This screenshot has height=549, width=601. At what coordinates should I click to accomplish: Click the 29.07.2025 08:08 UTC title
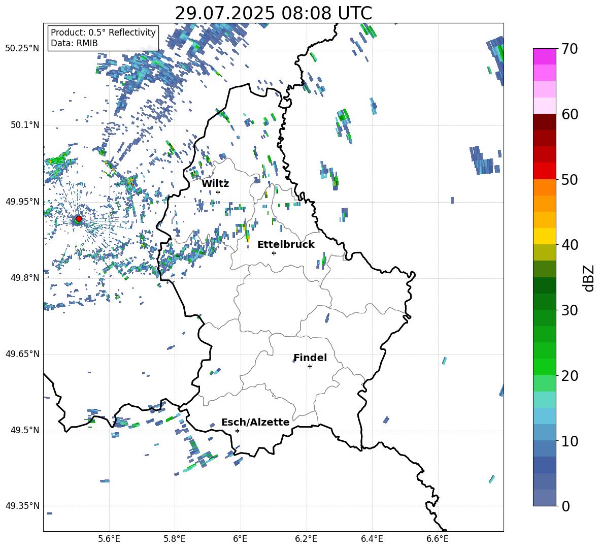(x=274, y=13)
